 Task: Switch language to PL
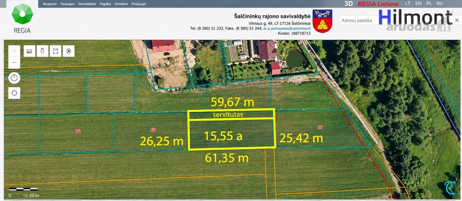[429, 3]
